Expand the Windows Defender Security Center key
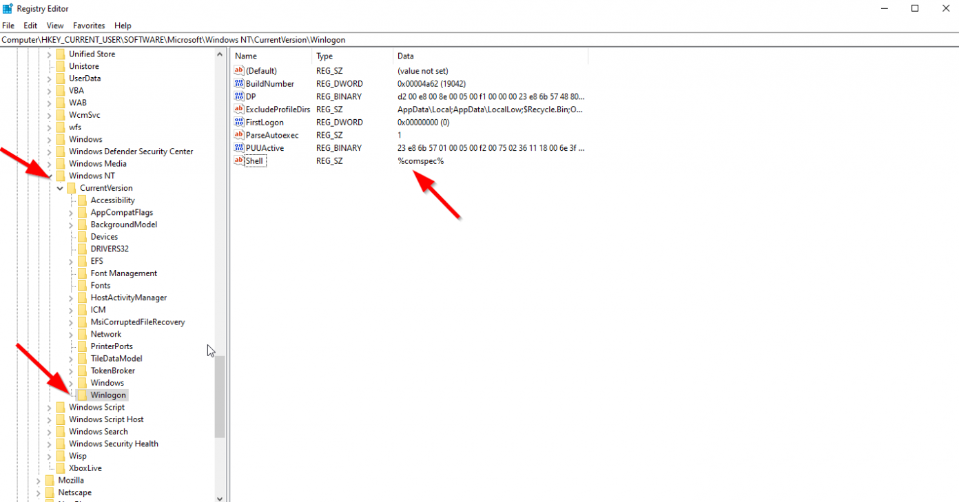959x502 pixels. [49, 151]
